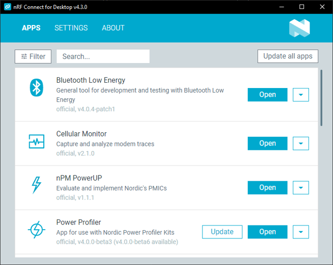Click the Bluetooth Low Energy app icon
Viewport: 333px width, 265px height.
(x=36, y=87)
